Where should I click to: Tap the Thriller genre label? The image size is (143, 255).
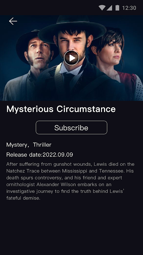point(42,145)
